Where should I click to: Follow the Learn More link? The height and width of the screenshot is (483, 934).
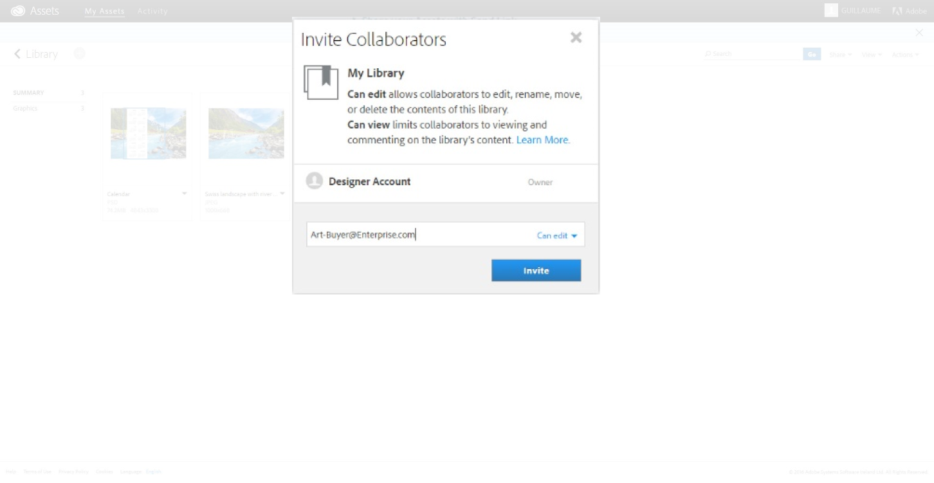pyautogui.click(x=543, y=140)
